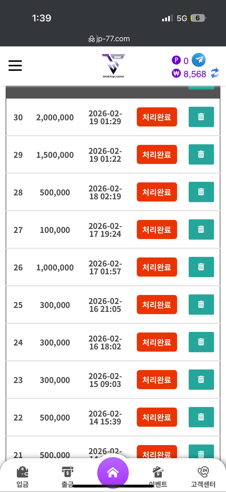Open the 출금 withdrawal tab

tap(67, 477)
